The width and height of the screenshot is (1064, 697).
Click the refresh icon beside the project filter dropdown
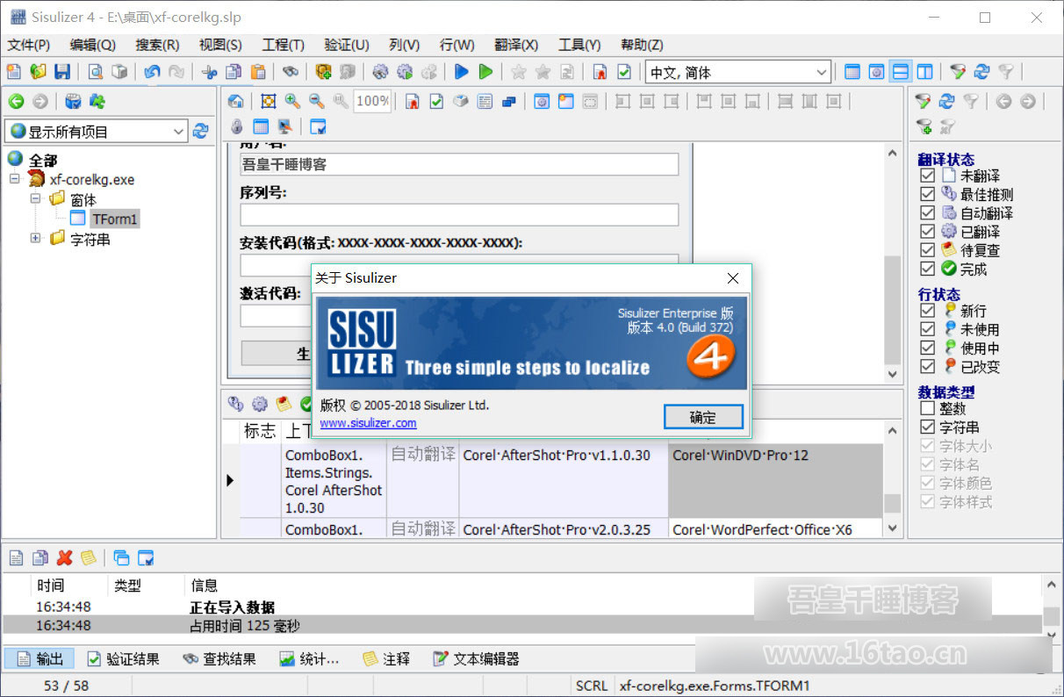pyautogui.click(x=201, y=131)
